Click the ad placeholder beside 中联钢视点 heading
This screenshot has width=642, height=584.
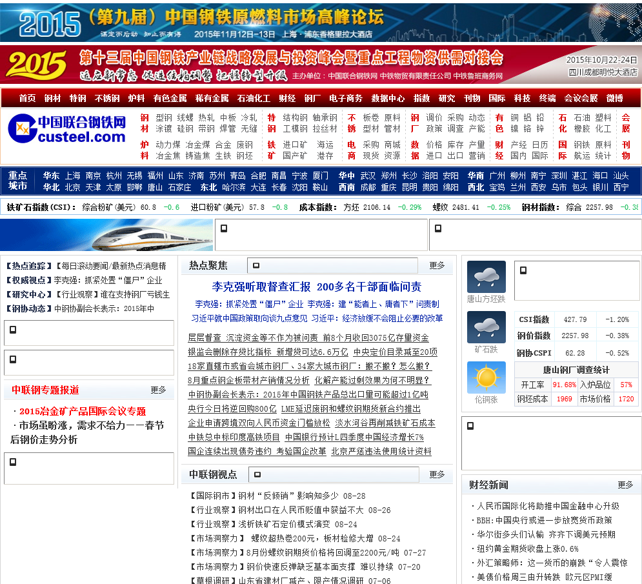pyautogui.click(x=334, y=474)
